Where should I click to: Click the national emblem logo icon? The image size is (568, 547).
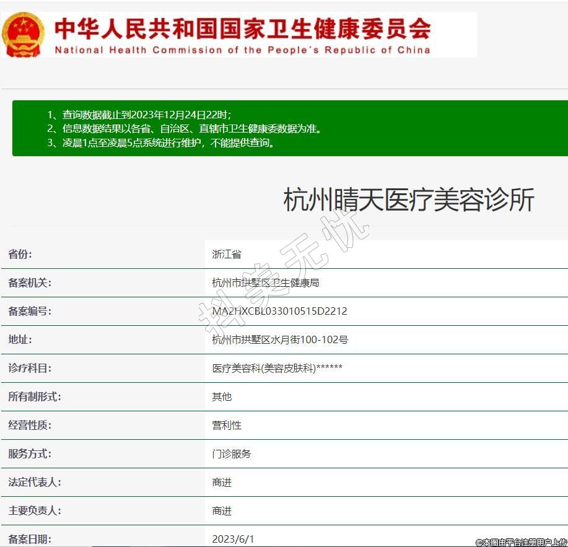pos(23,34)
